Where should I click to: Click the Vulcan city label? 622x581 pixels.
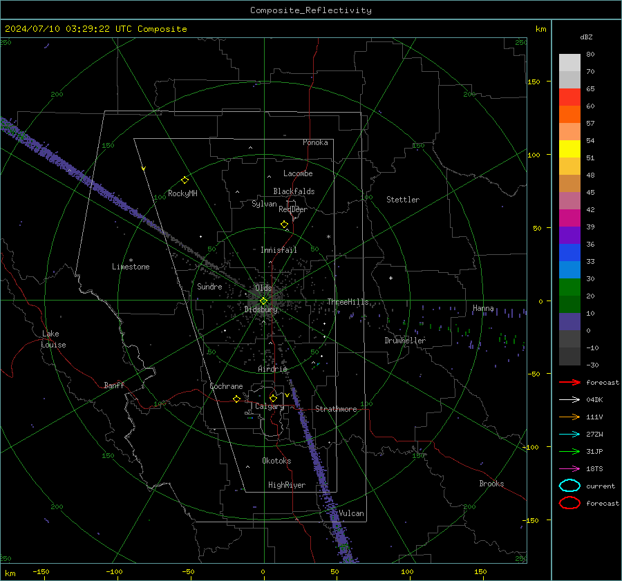point(351,513)
